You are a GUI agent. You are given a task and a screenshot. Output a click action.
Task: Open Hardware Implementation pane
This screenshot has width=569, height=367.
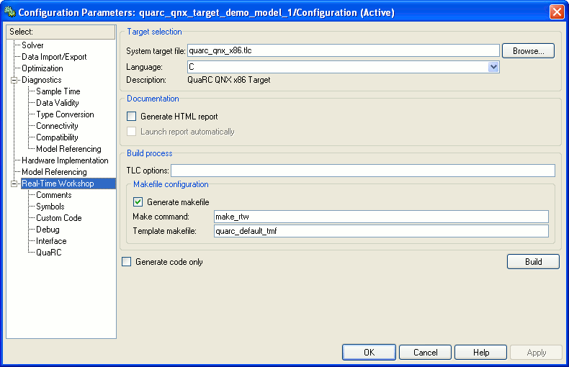click(65, 160)
